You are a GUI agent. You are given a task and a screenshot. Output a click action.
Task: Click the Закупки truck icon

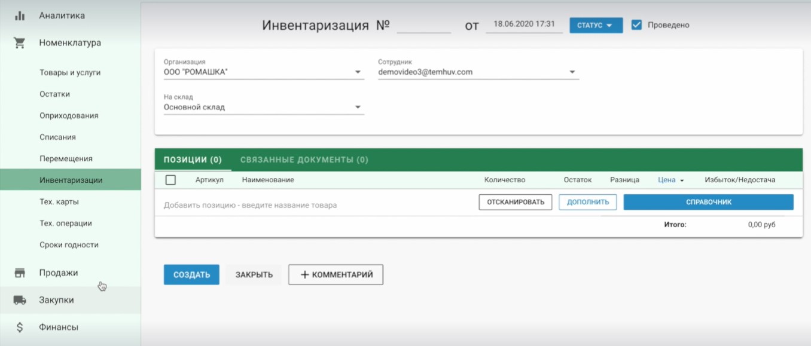(x=20, y=300)
